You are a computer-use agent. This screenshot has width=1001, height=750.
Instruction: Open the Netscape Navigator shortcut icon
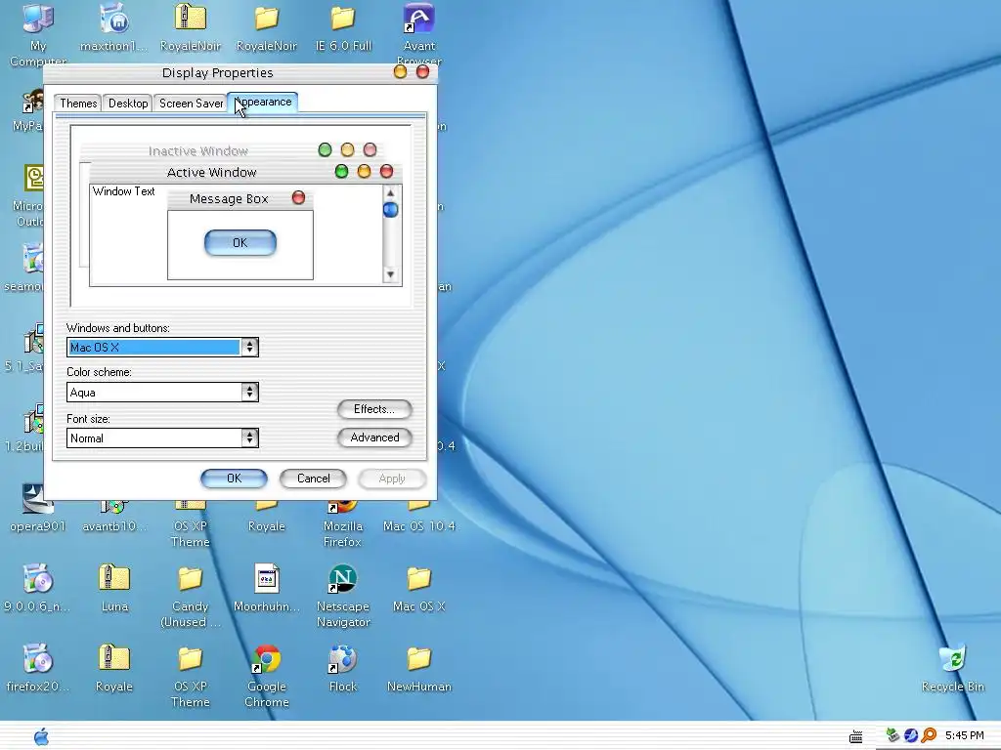[x=342, y=579]
